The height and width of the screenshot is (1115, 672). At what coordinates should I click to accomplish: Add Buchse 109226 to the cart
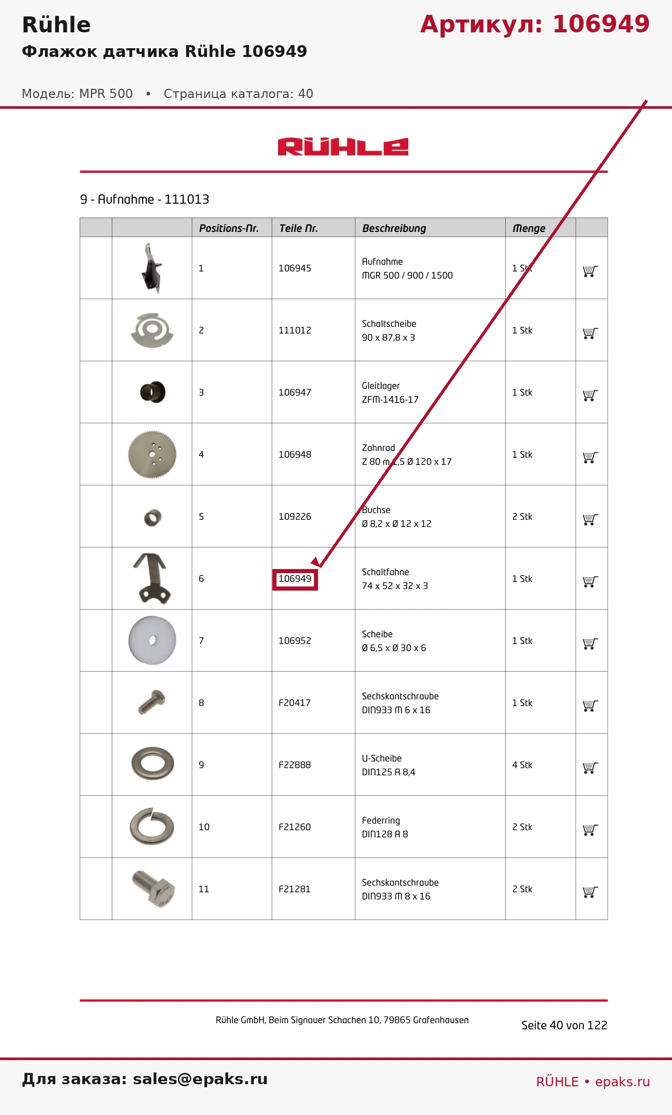click(590, 519)
